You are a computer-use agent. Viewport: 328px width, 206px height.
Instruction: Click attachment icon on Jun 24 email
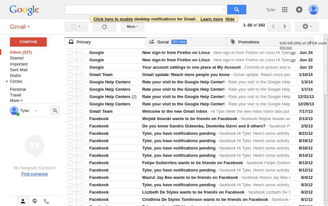point(293,53)
